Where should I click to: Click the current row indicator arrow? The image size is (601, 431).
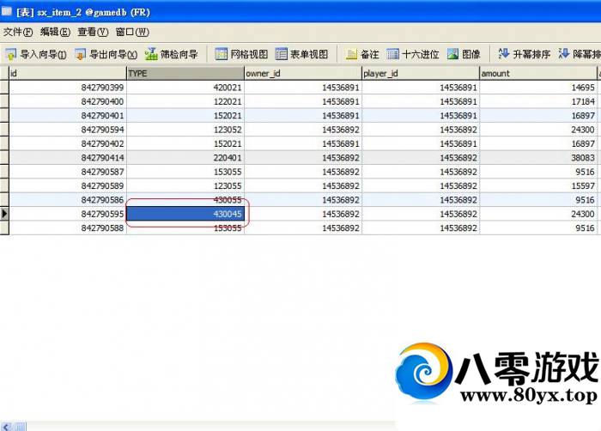tap(4, 214)
